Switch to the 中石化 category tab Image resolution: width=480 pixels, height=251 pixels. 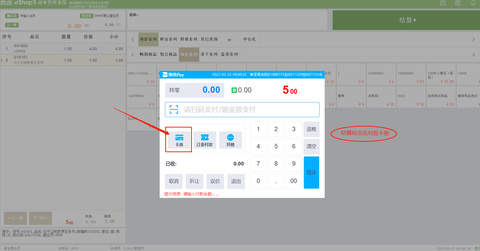pos(250,39)
